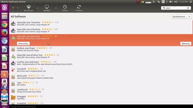193x108 pixels.
Task: Click the OpenJDK Java 8 Policy Tool icon
Action: (13, 56)
